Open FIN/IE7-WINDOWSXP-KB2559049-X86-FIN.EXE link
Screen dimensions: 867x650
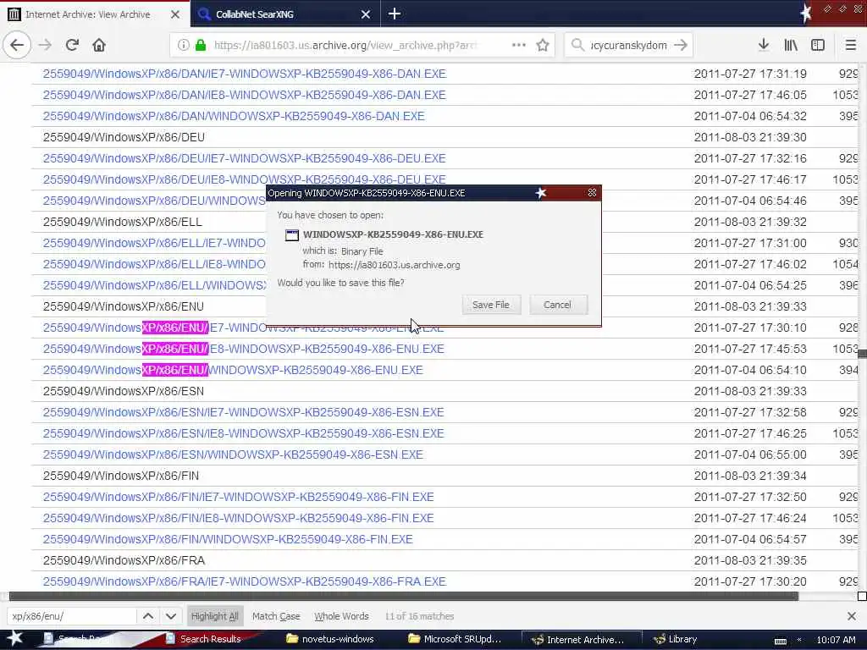point(238,497)
